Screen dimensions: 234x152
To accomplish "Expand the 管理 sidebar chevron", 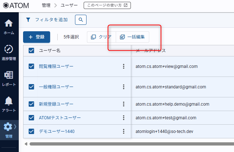I will (x=15, y=126).
